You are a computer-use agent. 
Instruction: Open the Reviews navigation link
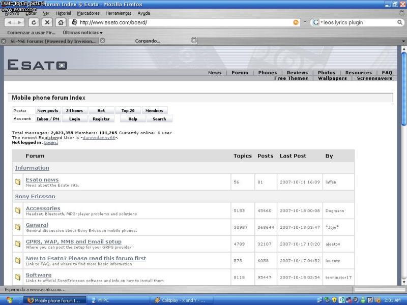[x=297, y=73]
